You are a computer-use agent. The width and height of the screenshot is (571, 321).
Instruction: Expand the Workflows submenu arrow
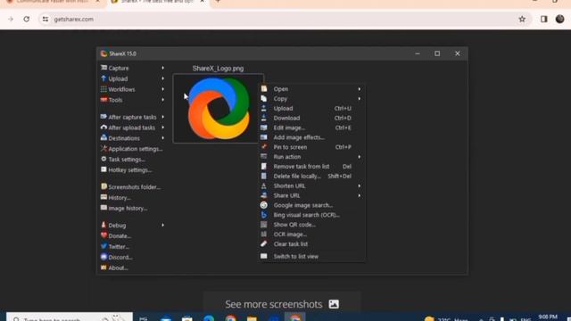coord(162,89)
